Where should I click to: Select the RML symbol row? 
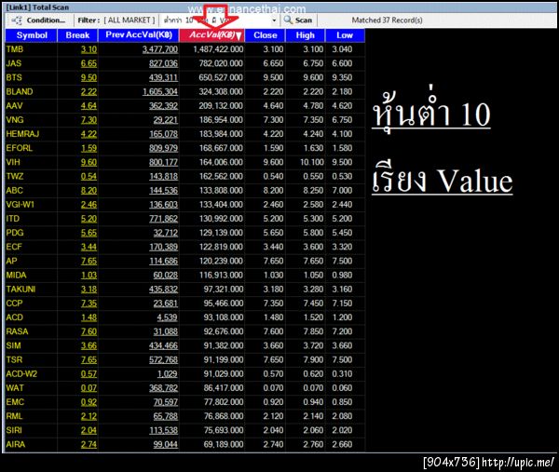pyautogui.click(x=185, y=416)
